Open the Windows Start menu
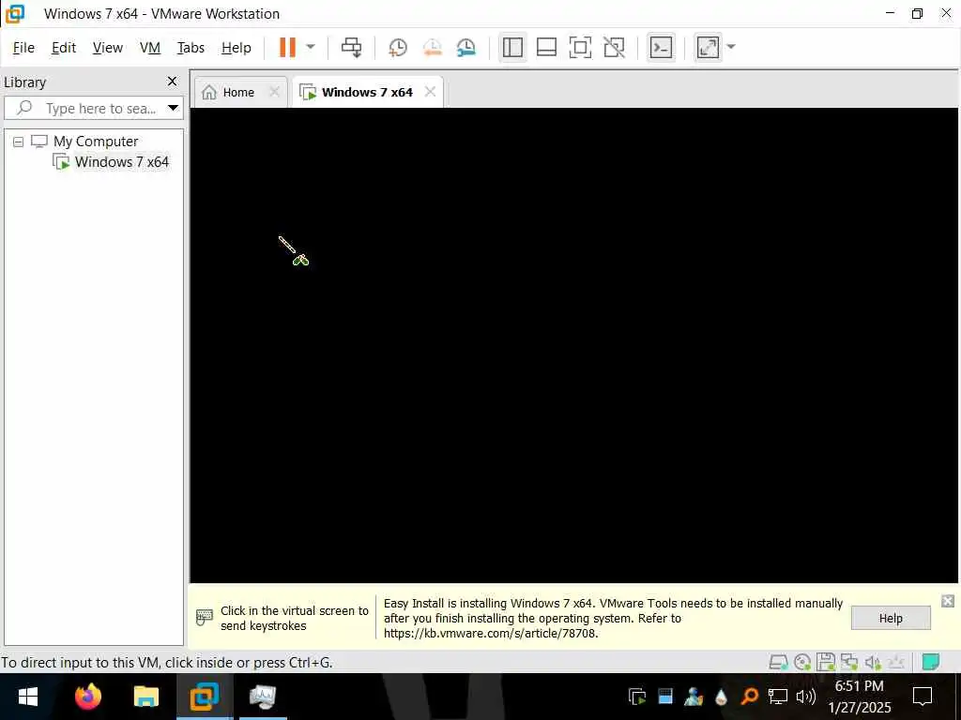The height and width of the screenshot is (720, 961). (27, 697)
